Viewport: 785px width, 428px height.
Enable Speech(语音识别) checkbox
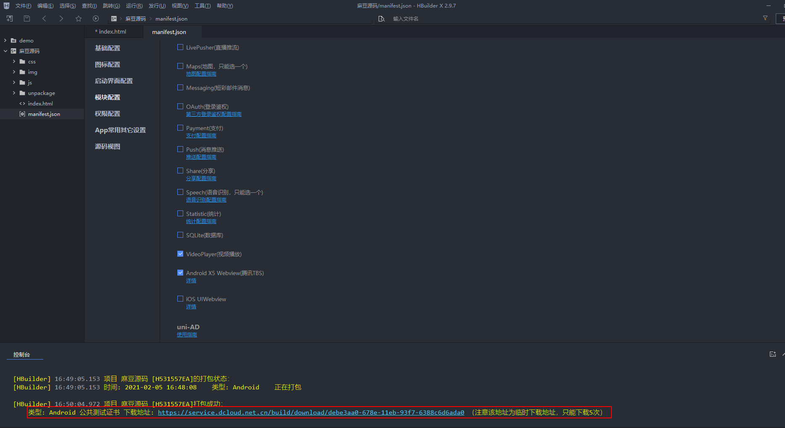[x=180, y=192]
